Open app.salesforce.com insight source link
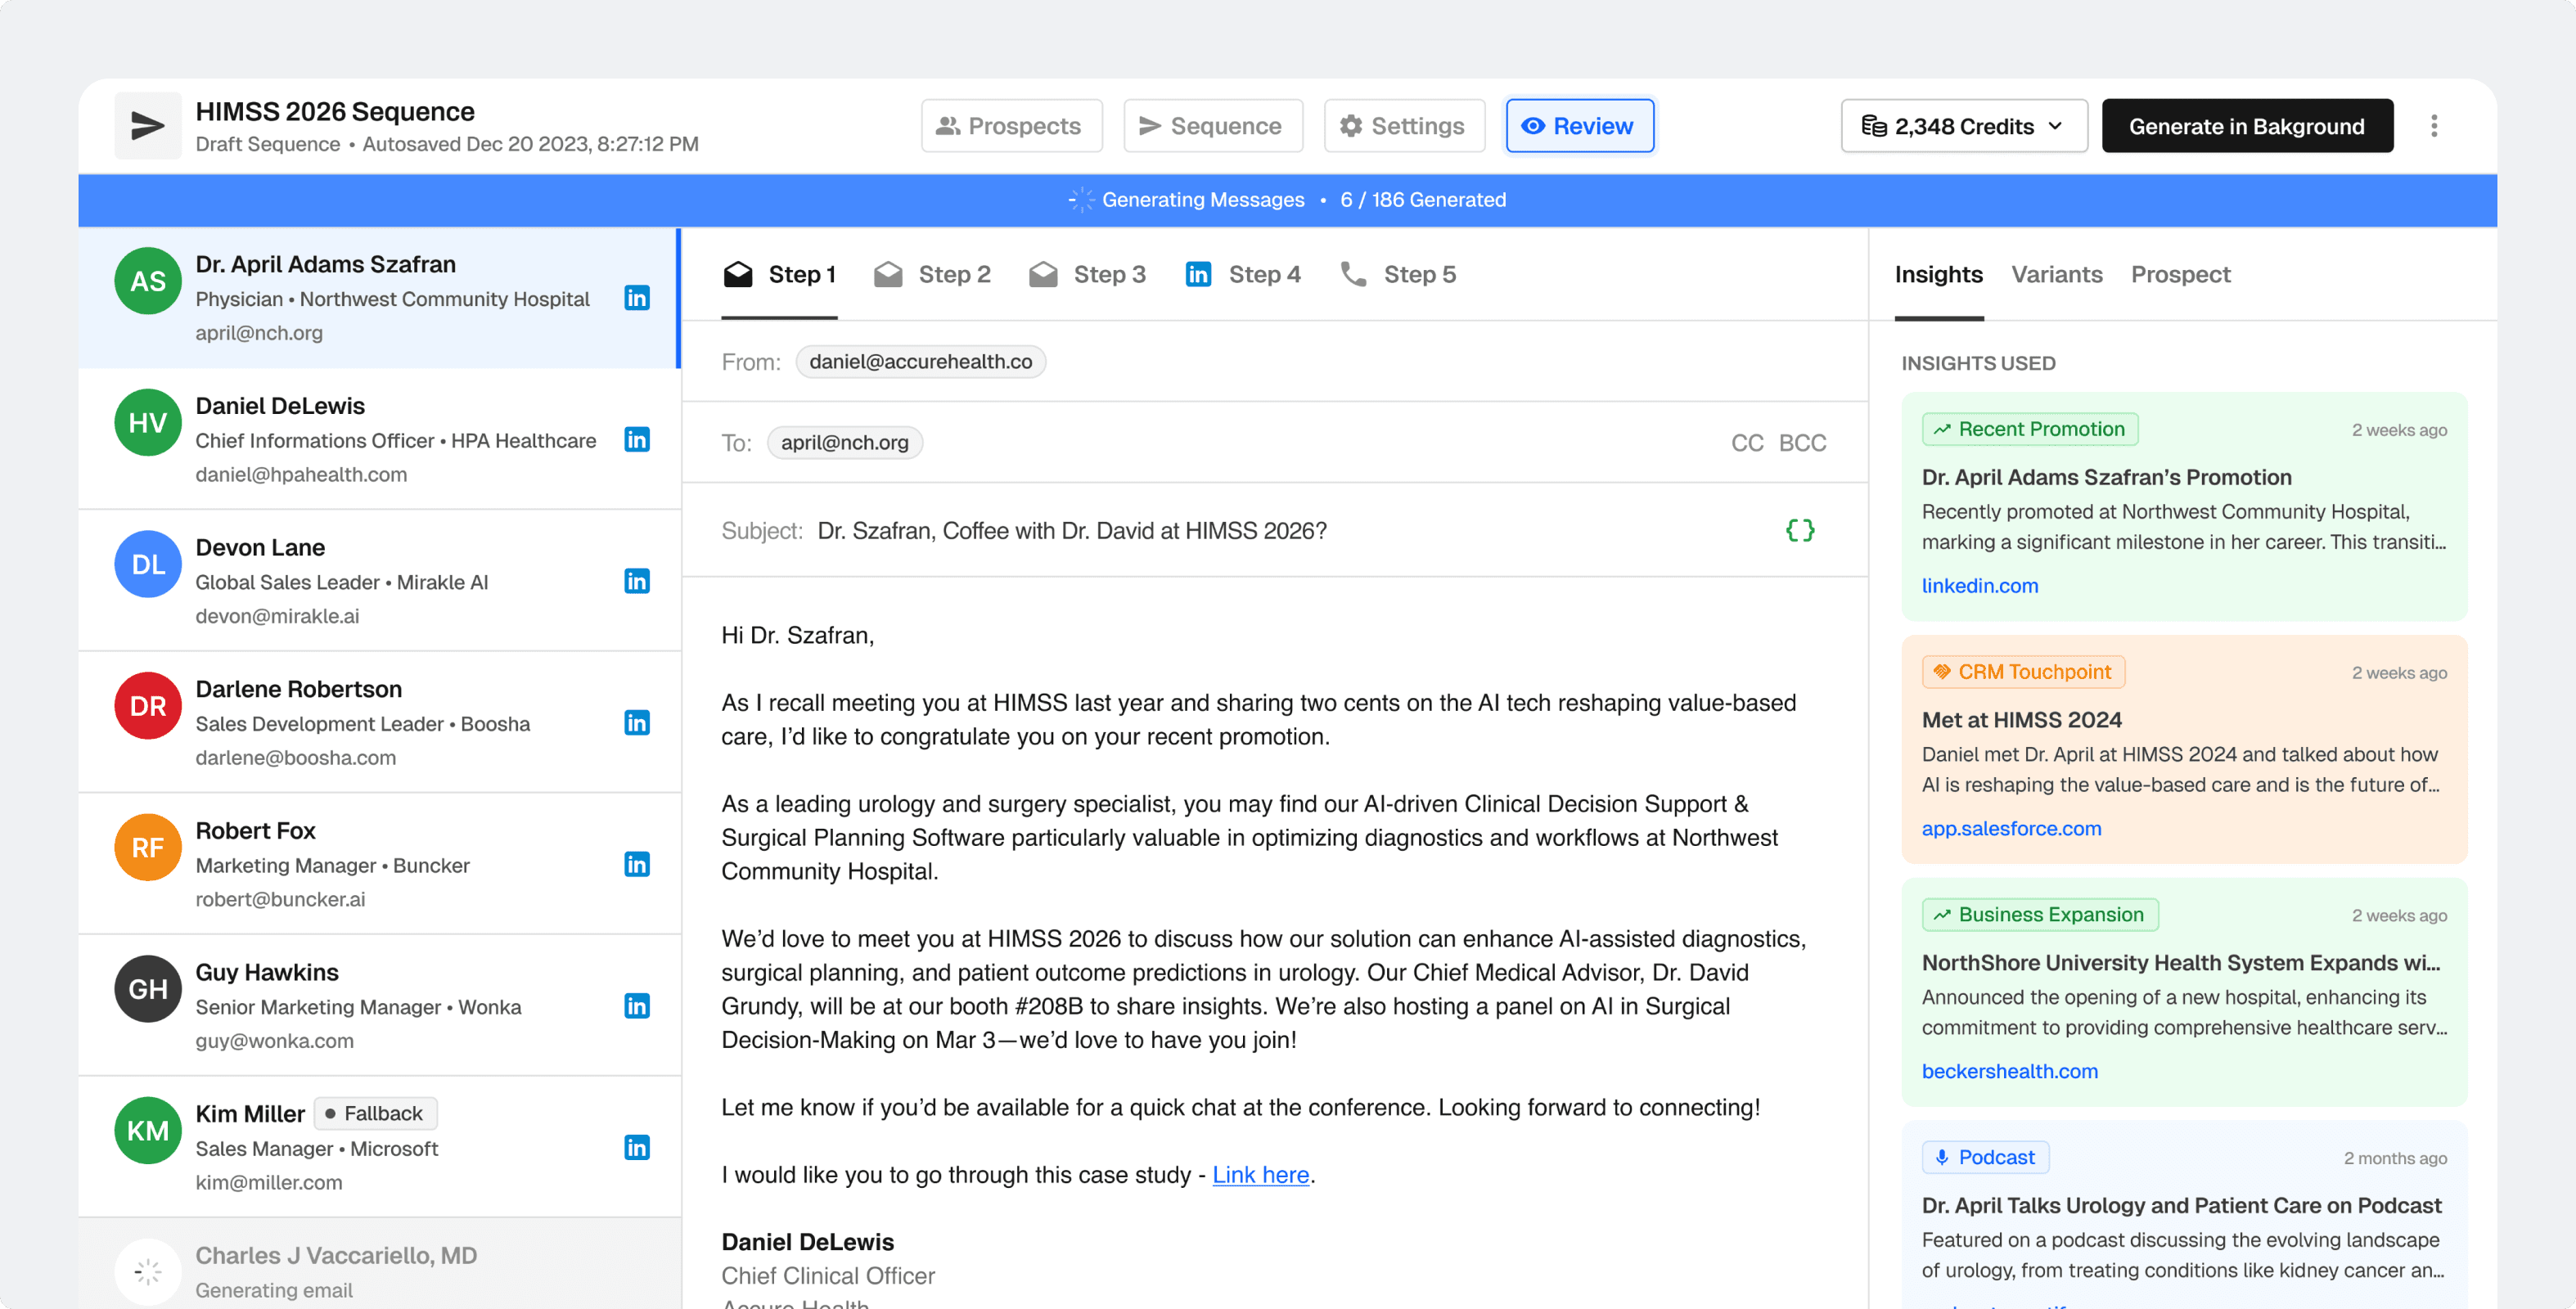Viewport: 2576px width, 1309px height. click(x=2011, y=829)
